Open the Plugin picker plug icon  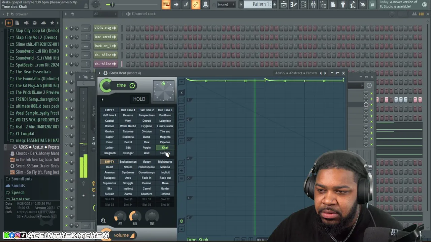click(343, 4)
